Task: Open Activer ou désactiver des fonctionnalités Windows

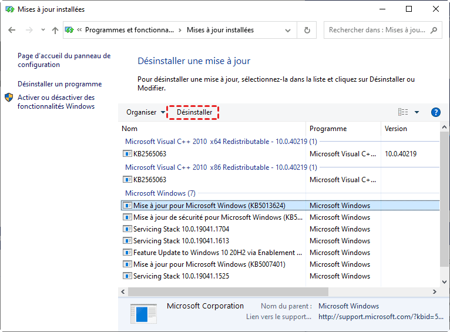Action: [x=56, y=102]
